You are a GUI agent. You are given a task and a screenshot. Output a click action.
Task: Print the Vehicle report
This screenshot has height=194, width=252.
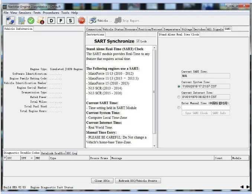pyautogui.click(x=100, y=20)
